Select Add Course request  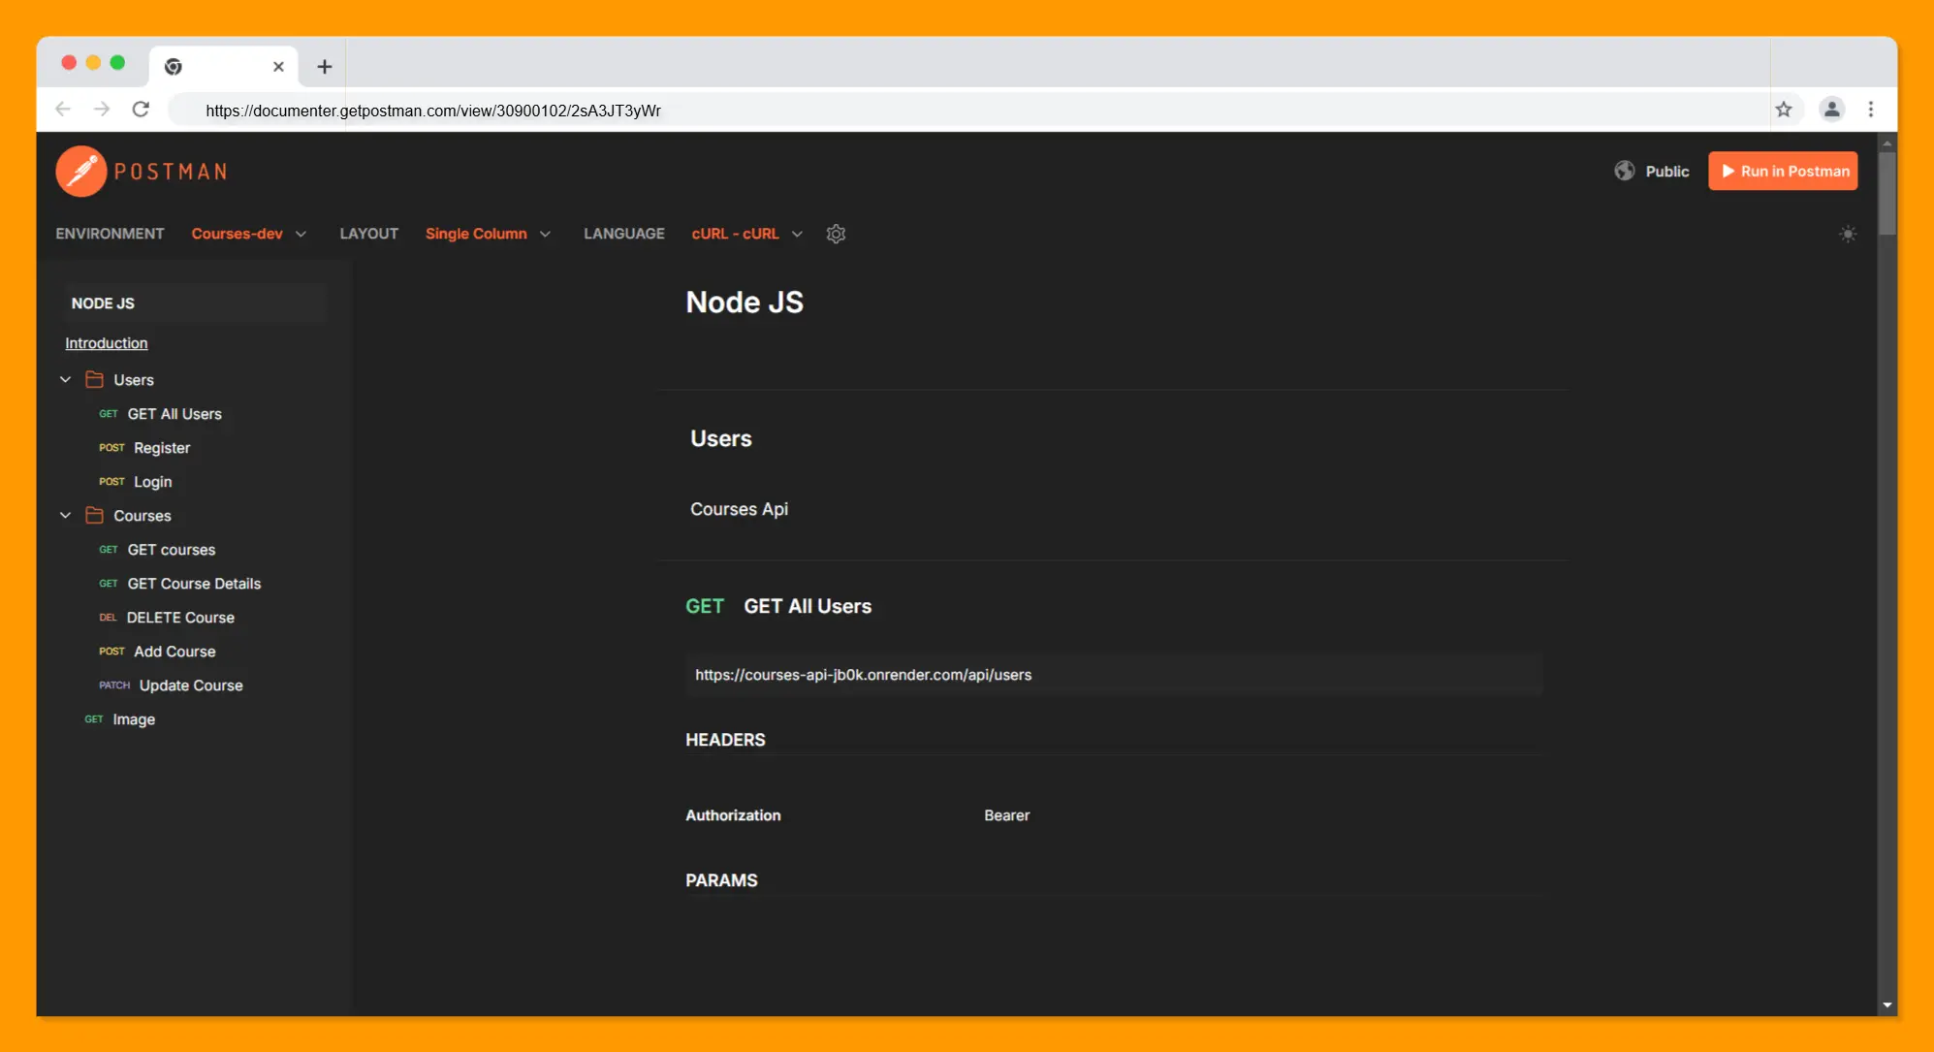[x=174, y=652]
